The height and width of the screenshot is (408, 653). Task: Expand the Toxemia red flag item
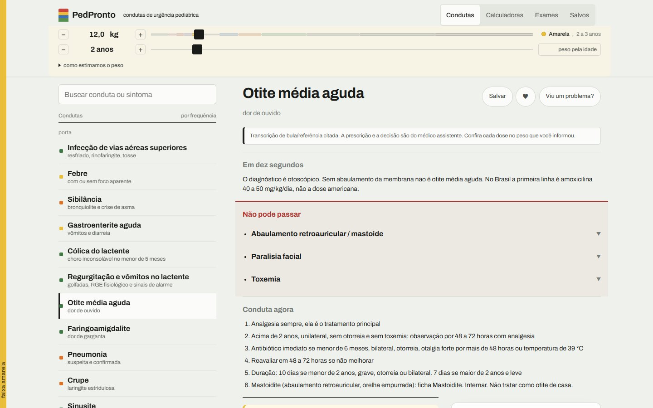pos(422,279)
